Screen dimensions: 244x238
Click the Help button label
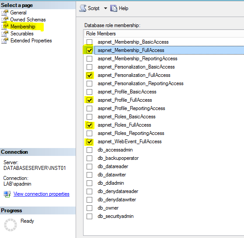124,8
